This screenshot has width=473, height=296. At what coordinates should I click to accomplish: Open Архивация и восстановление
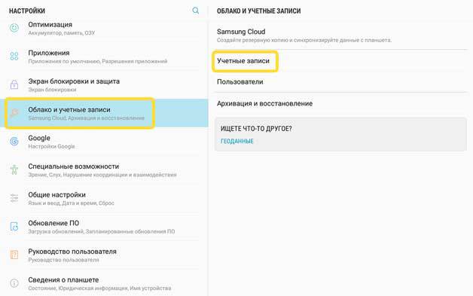pos(340,103)
